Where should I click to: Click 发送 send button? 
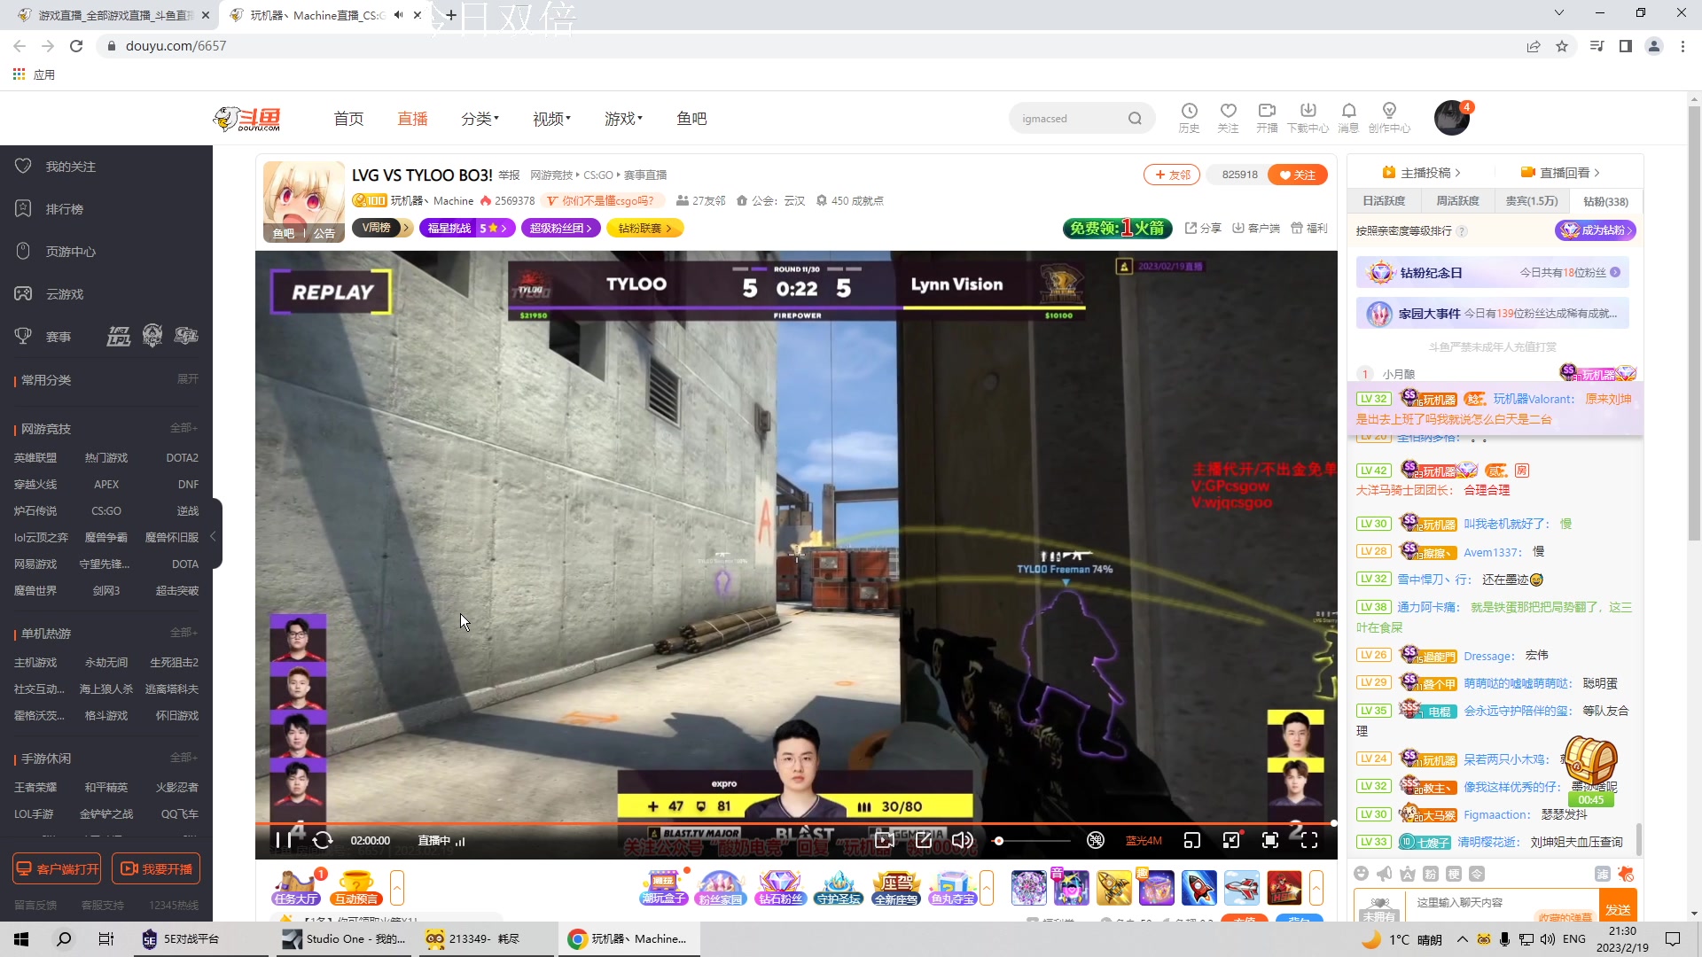[1618, 906]
